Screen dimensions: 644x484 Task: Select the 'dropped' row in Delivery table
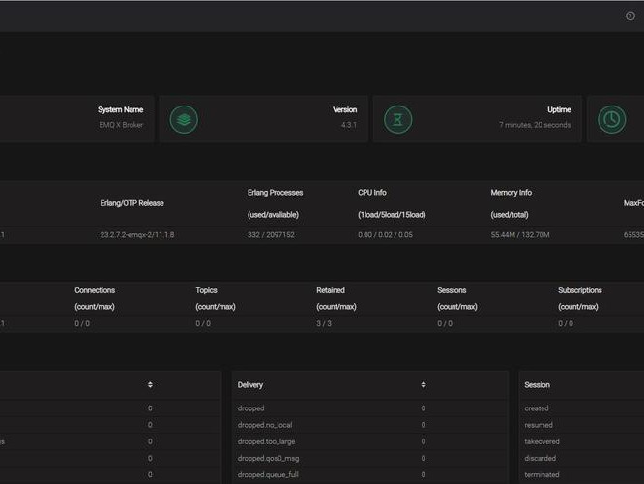point(370,408)
